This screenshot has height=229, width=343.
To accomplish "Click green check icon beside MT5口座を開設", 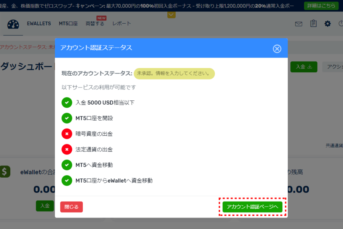I will (67, 118).
